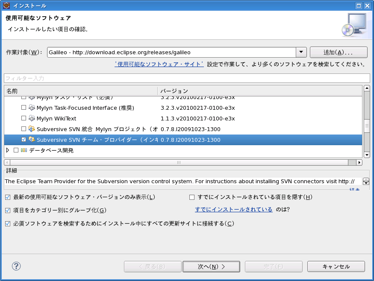Toggle 必須ソフトウェアを検索するために更新サイトに接続する checkbox

point(8,223)
